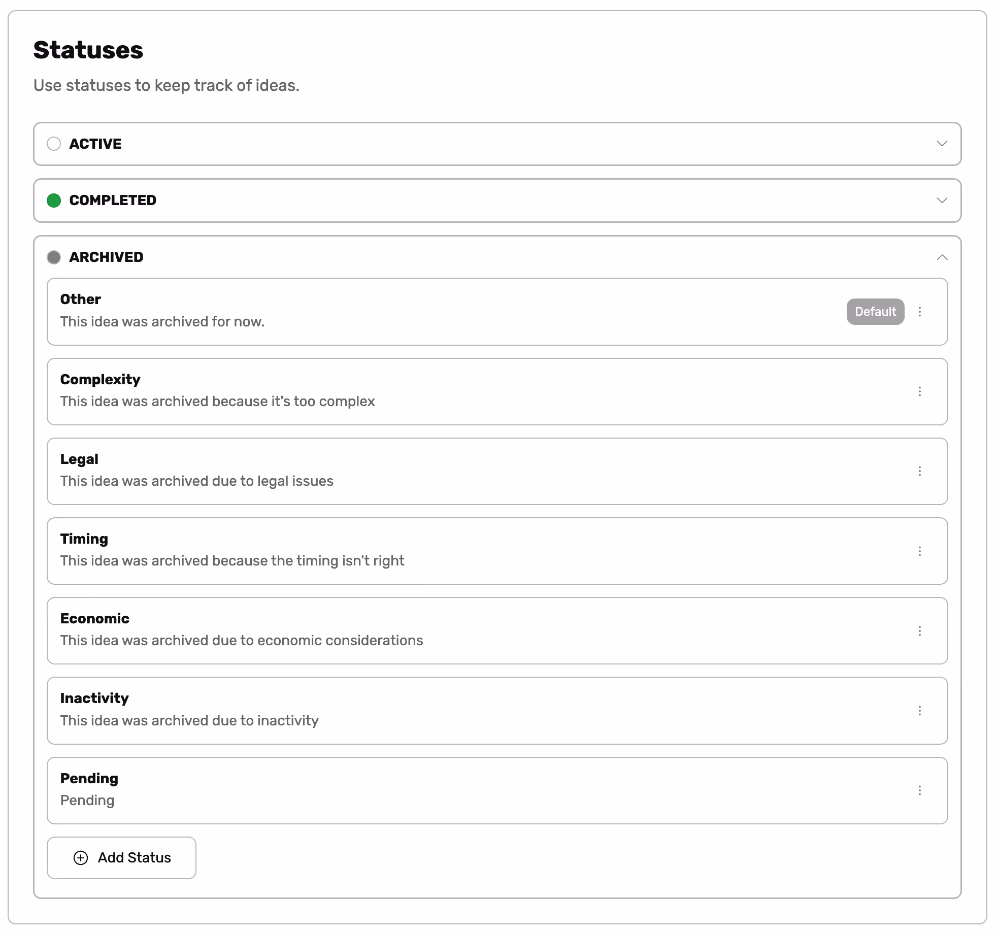Click the green dot beside COMPLETED
Image resolution: width=997 pixels, height=932 pixels.
[x=54, y=201]
